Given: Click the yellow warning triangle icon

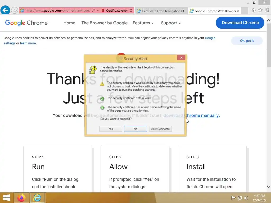Looking at the screenshot, I should [102, 84].
